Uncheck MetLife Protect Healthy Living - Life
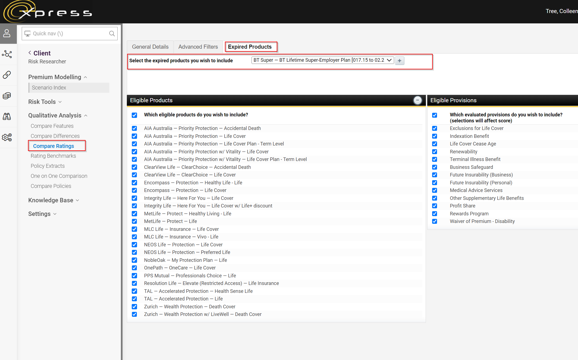 coord(134,214)
